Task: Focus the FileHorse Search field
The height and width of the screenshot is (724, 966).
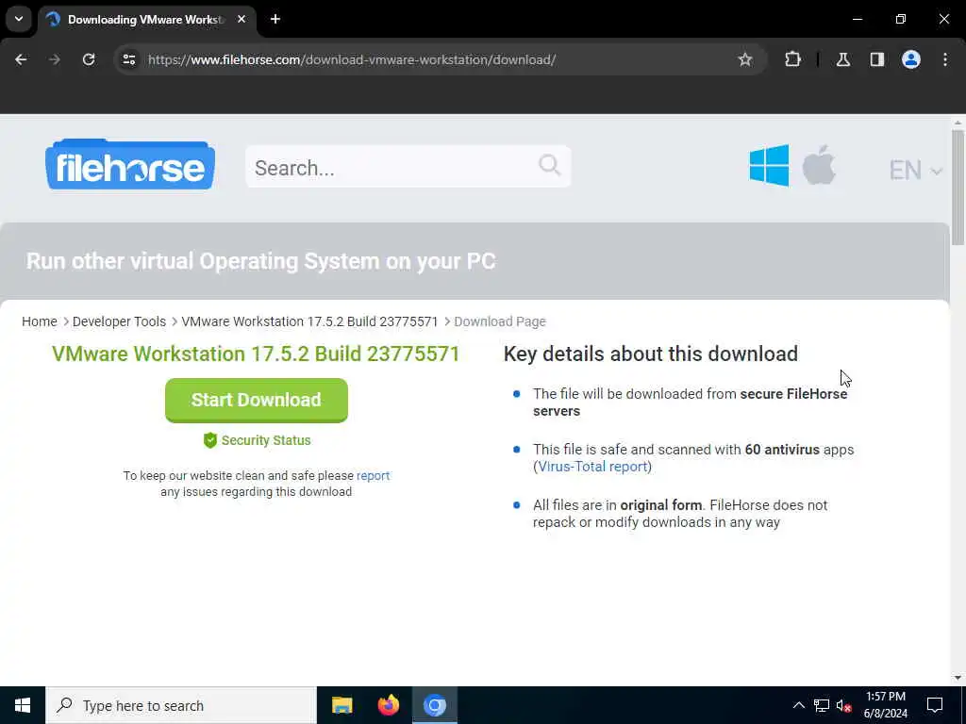Action: [408, 167]
